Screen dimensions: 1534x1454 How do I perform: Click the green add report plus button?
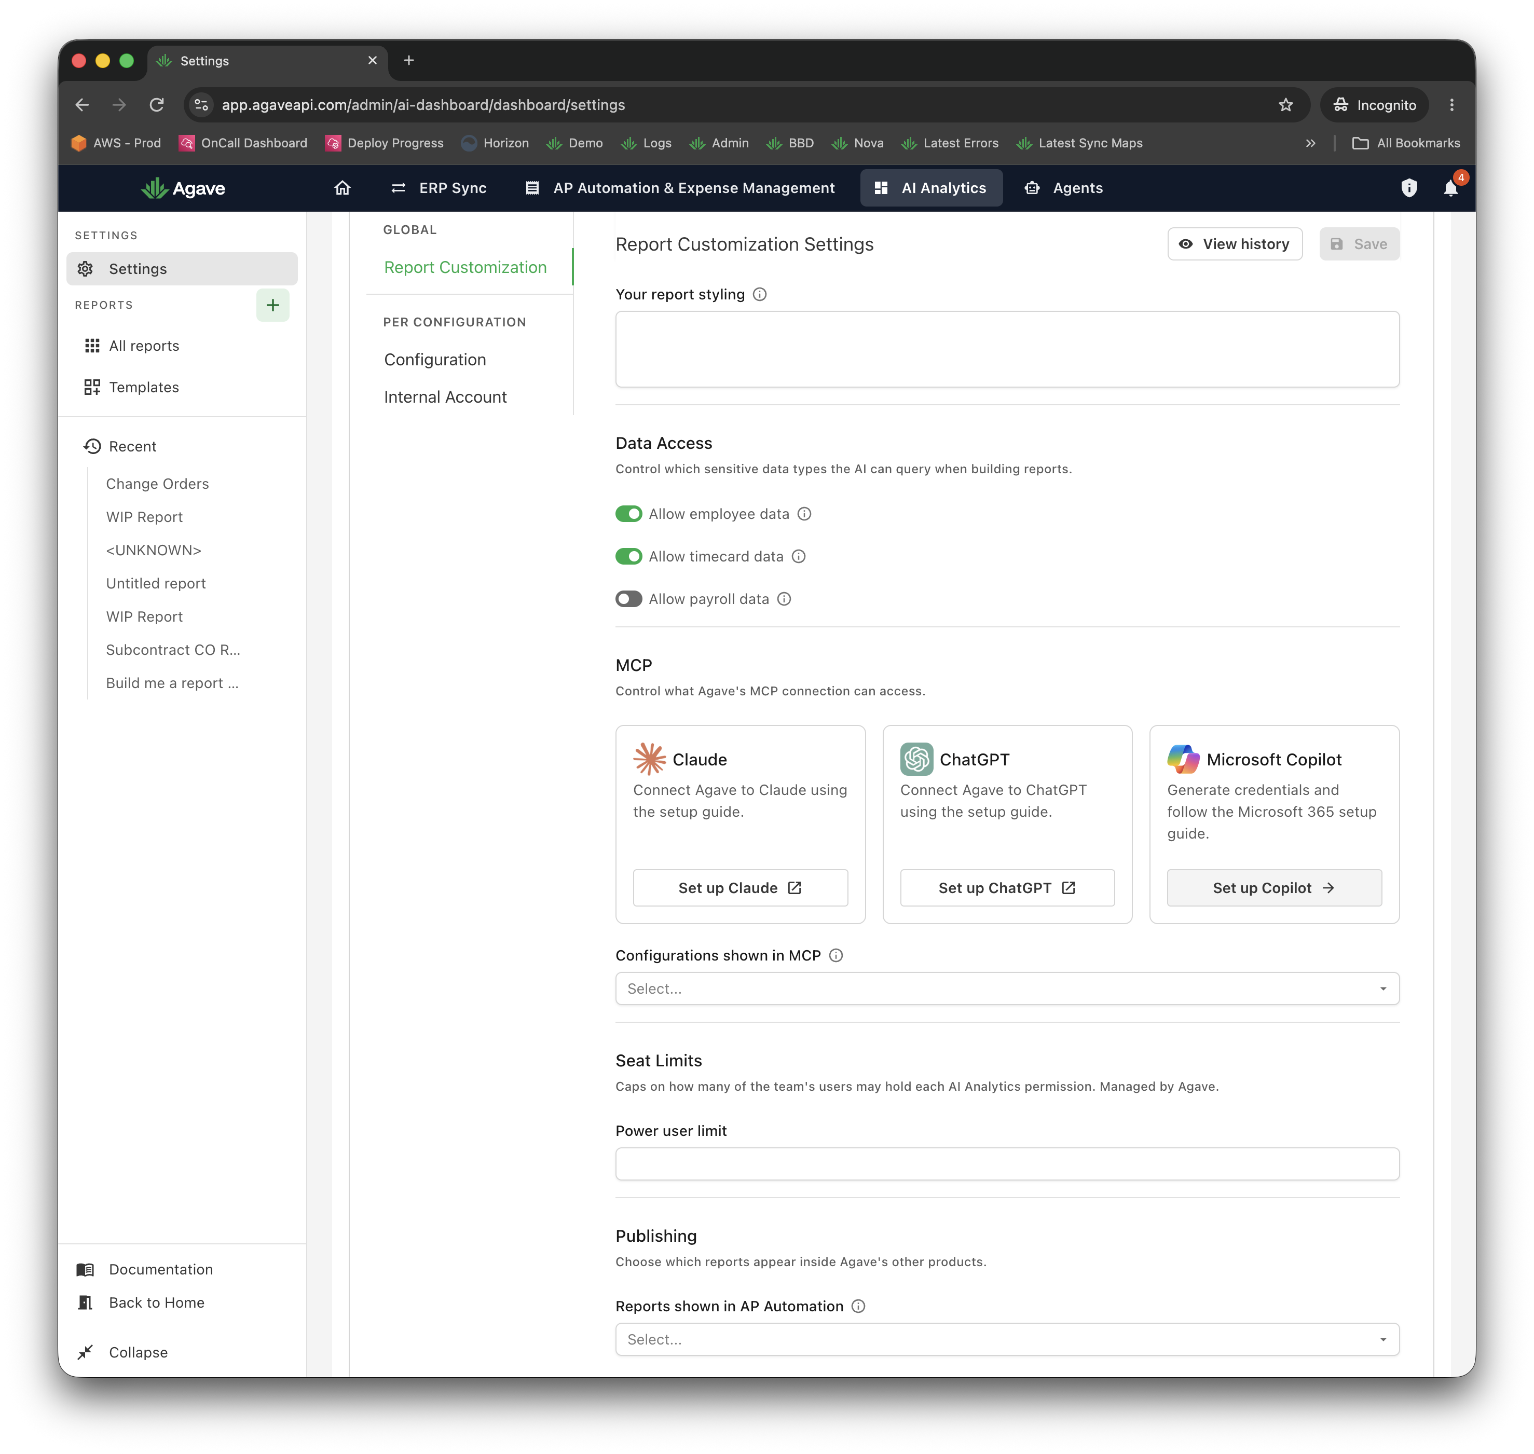[273, 305]
